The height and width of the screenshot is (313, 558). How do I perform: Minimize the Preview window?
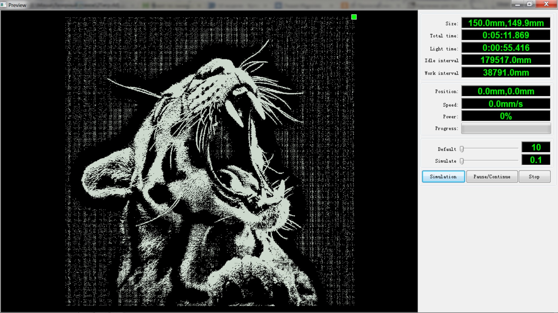pos(518,4)
